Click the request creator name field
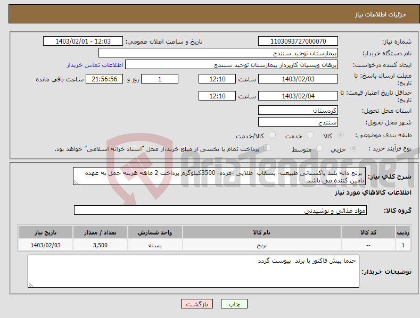This screenshot has width=420, height=318. [x=232, y=65]
